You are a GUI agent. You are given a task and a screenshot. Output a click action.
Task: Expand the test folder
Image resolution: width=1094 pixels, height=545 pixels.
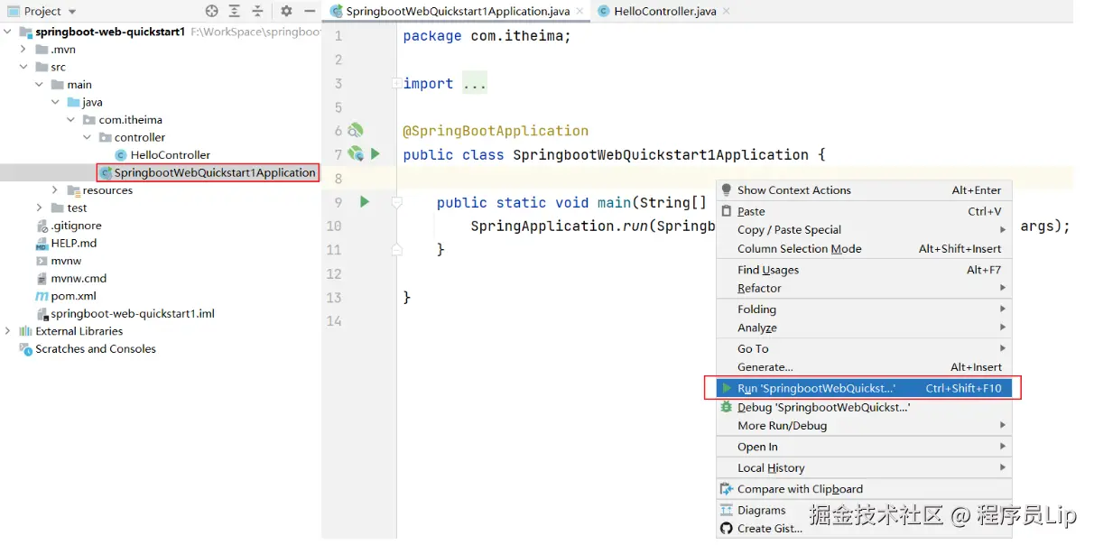click(40, 208)
